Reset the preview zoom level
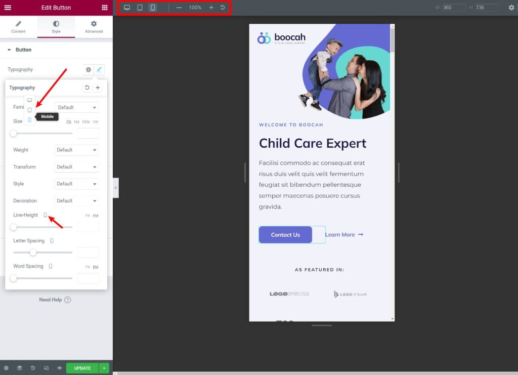This screenshot has height=375, width=518. coord(223,8)
